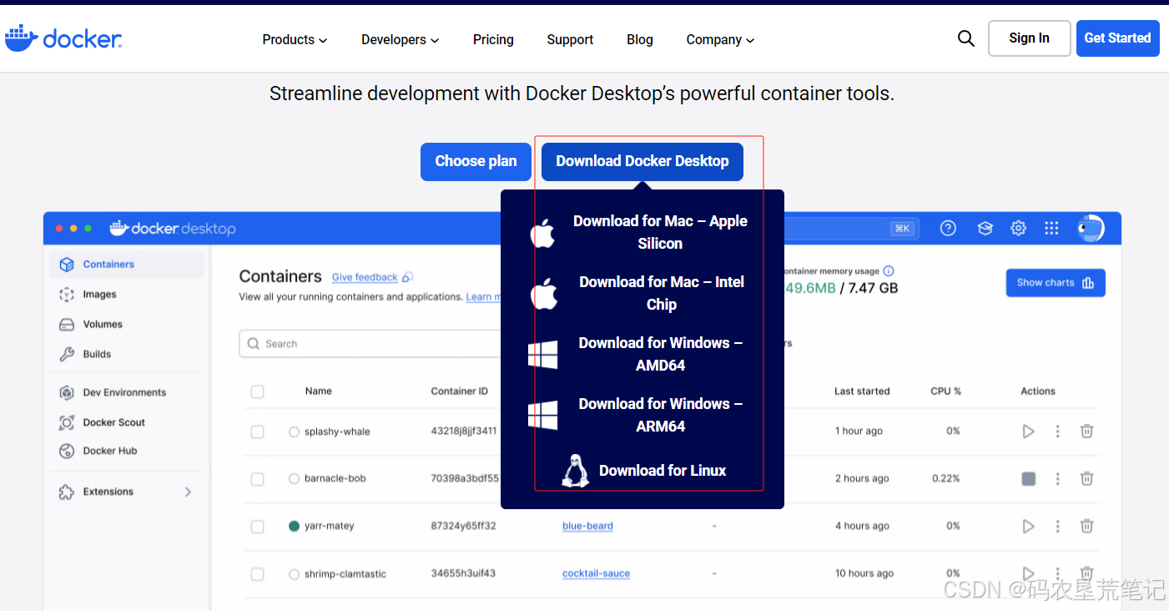The width and height of the screenshot is (1169, 611).
Task: Select Download for Linux
Action: pos(663,471)
